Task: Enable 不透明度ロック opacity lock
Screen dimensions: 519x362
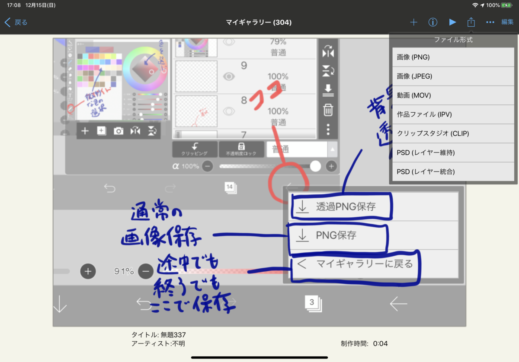Action: tap(241, 149)
